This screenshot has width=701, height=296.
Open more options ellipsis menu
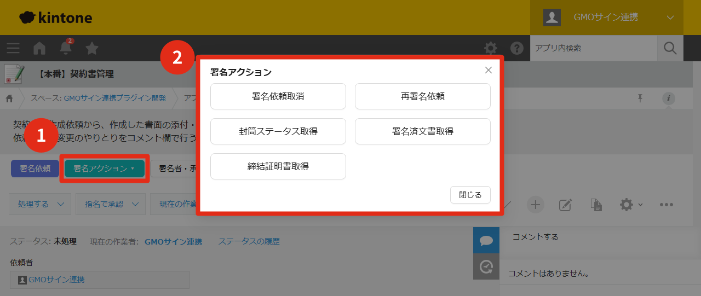[x=666, y=205]
